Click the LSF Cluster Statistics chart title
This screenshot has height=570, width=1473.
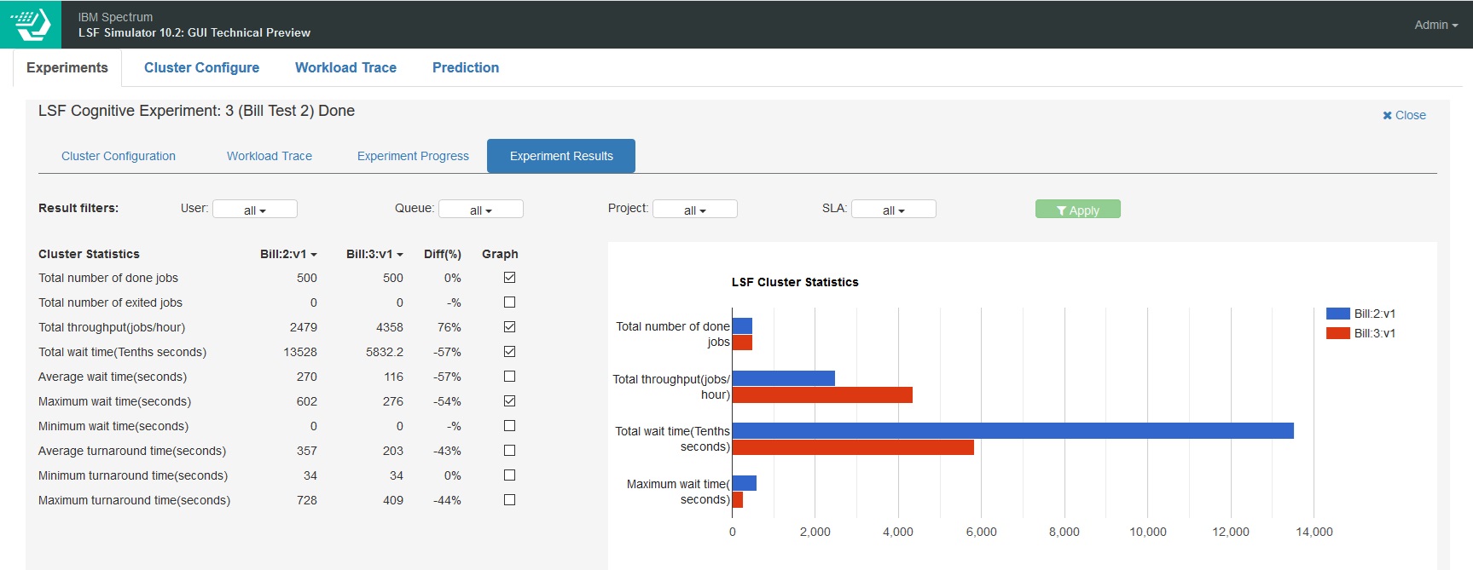pos(795,282)
